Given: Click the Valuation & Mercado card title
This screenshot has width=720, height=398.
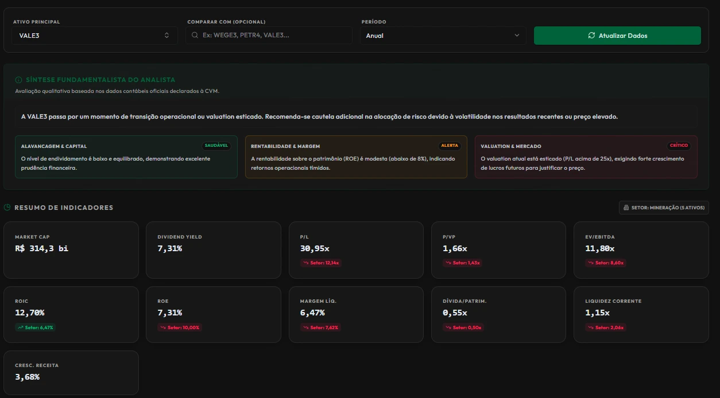Looking at the screenshot, I should click(x=511, y=146).
